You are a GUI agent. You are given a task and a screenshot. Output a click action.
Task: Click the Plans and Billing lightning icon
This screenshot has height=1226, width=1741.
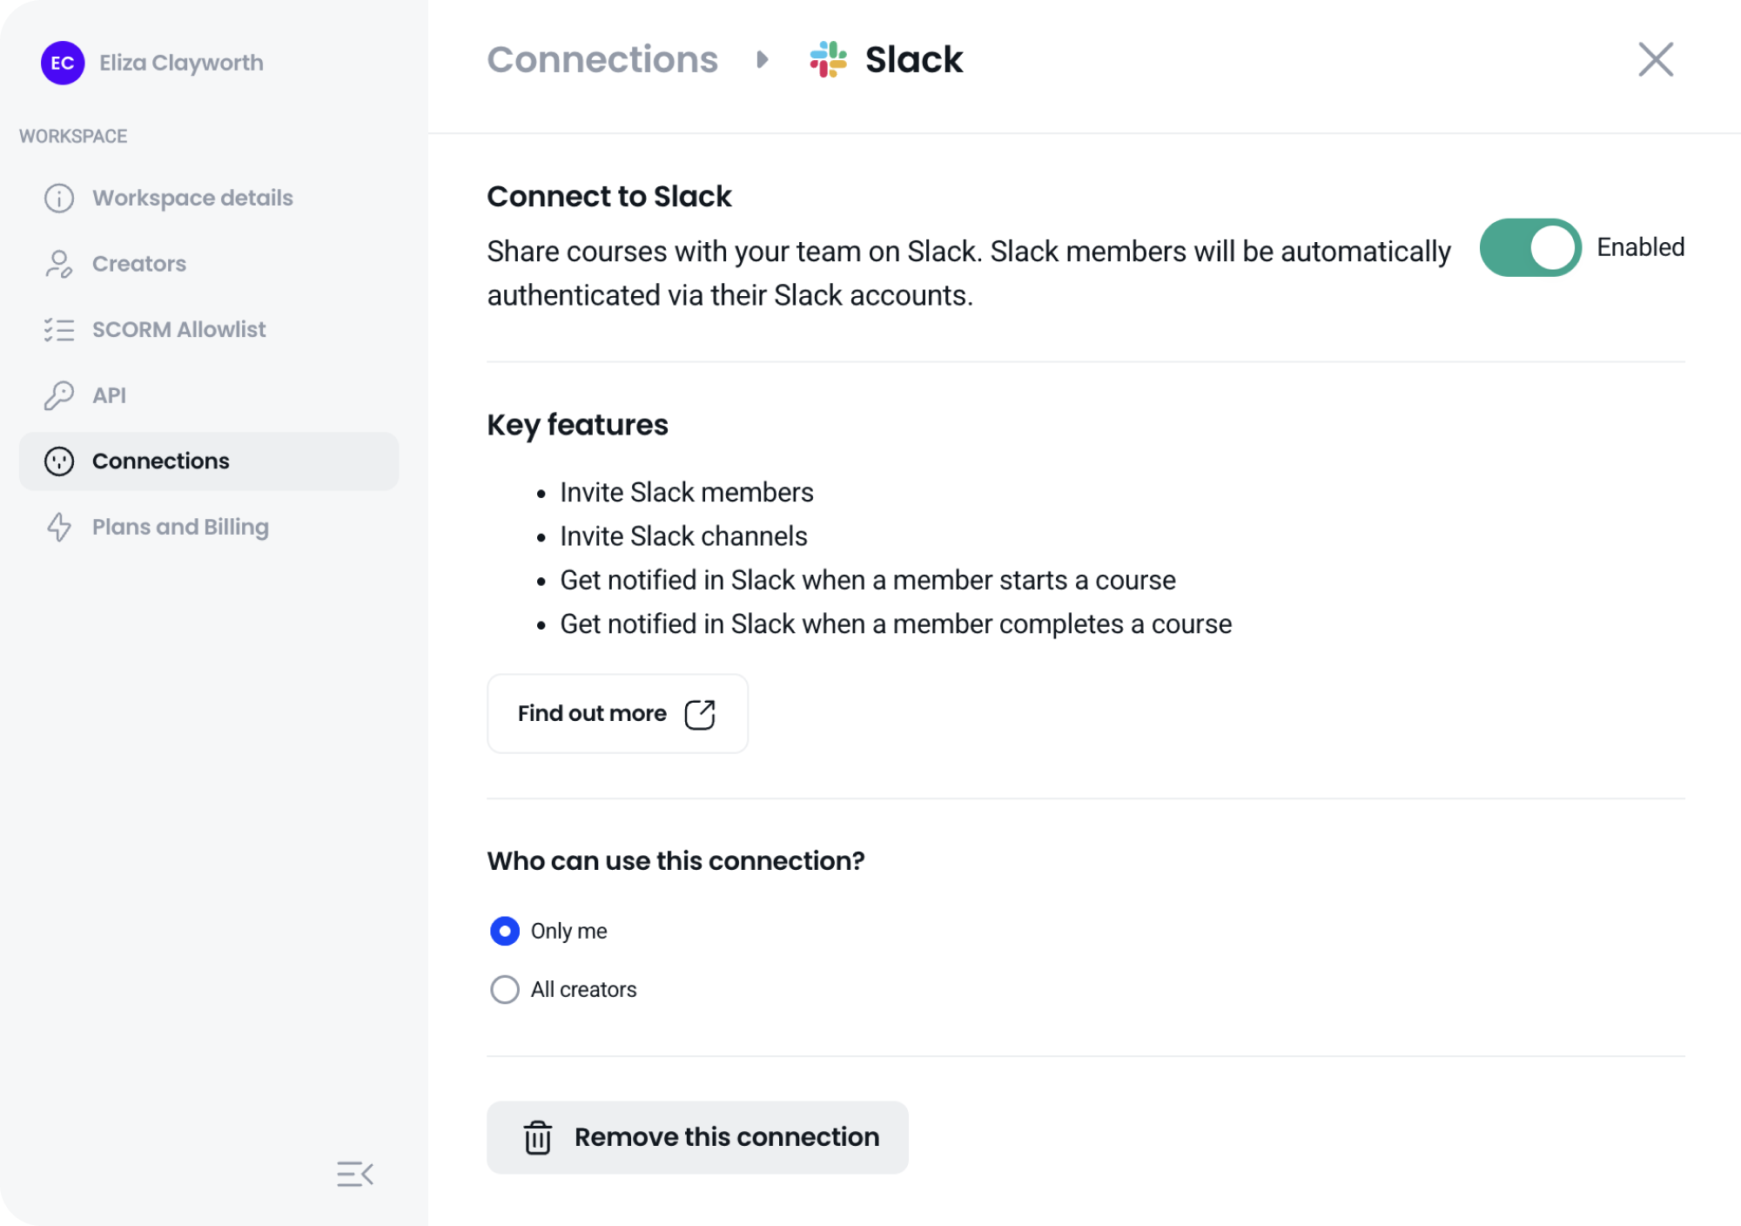pos(59,527)
